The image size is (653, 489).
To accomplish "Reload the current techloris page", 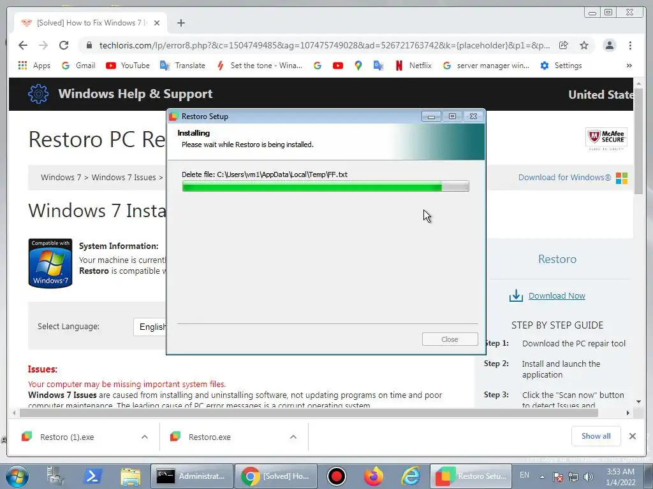I will pyautogui.click(x=64, y=45).
